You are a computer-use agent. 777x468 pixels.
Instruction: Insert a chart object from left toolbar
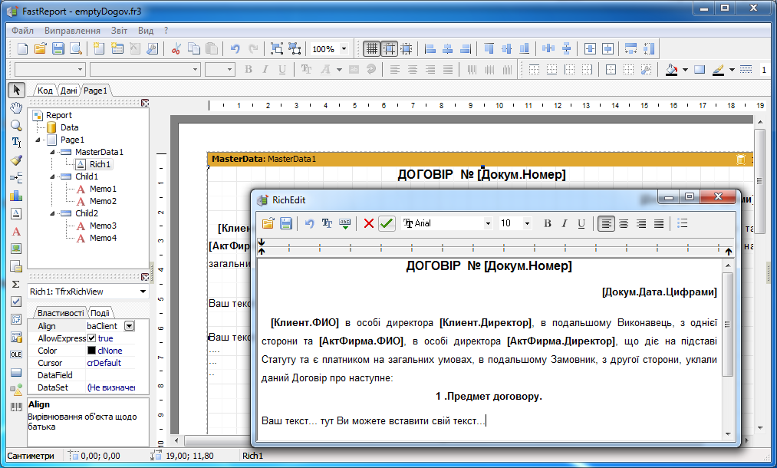tap(16, 196)
